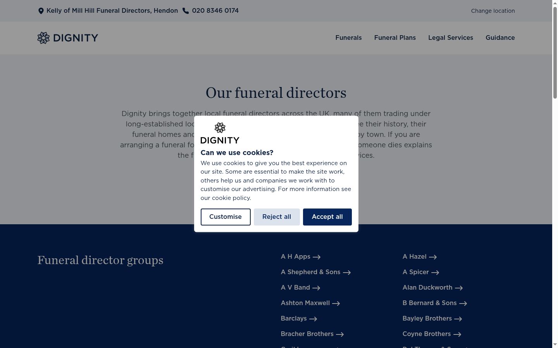Click the page vertical scrollbar
The width and height of the screenshot is (558, 348).
pos(555,174)
